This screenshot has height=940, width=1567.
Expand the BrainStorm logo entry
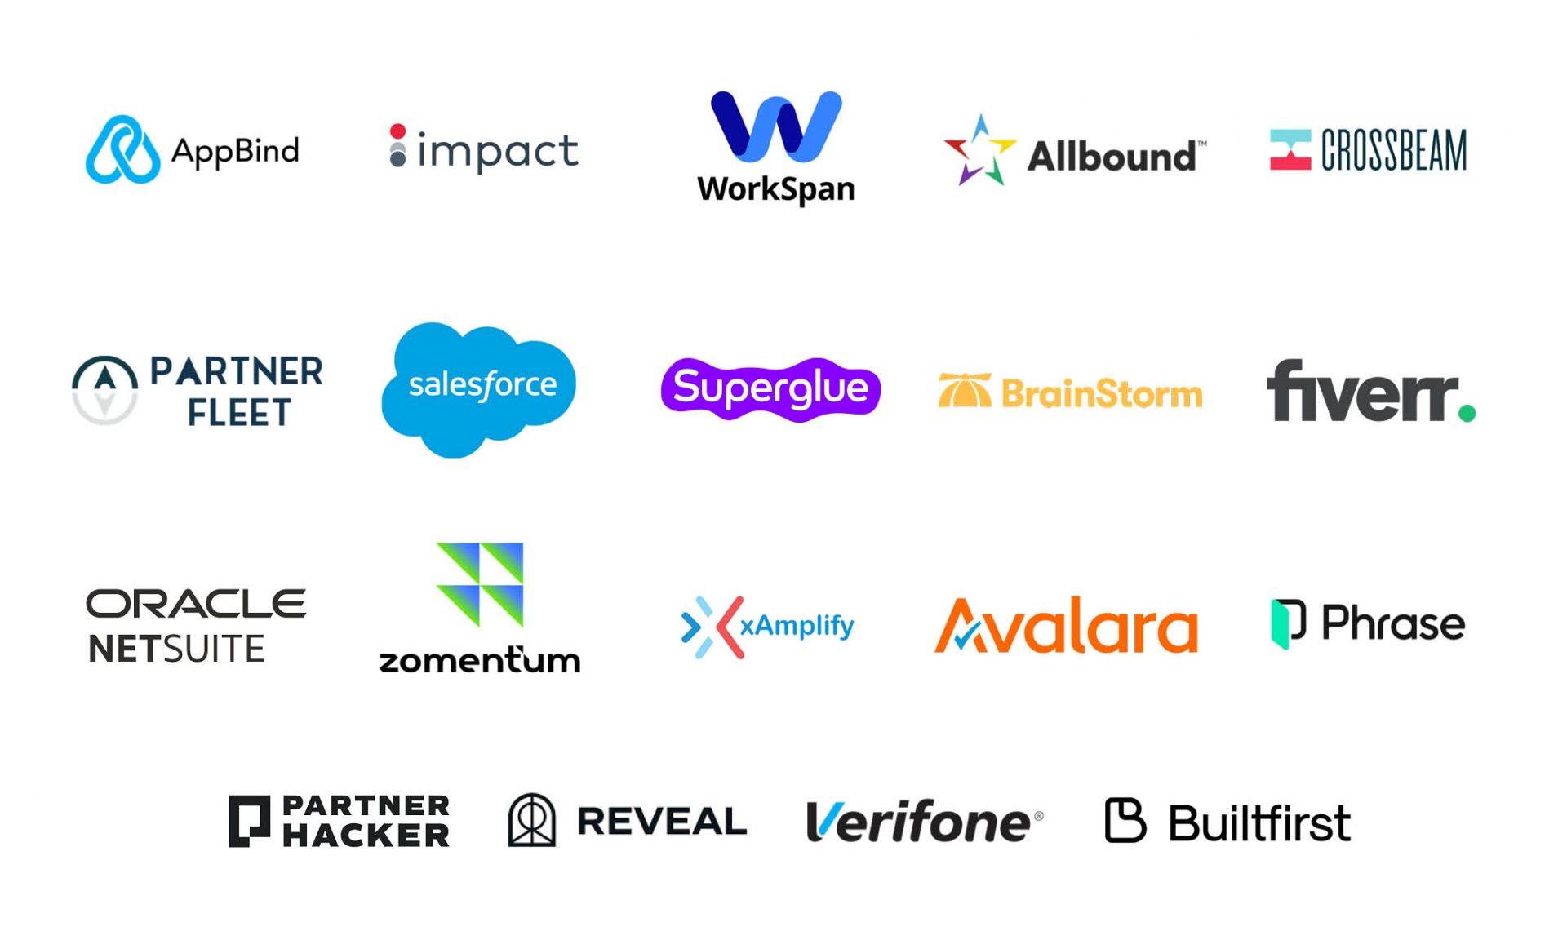coord(1069,391)
